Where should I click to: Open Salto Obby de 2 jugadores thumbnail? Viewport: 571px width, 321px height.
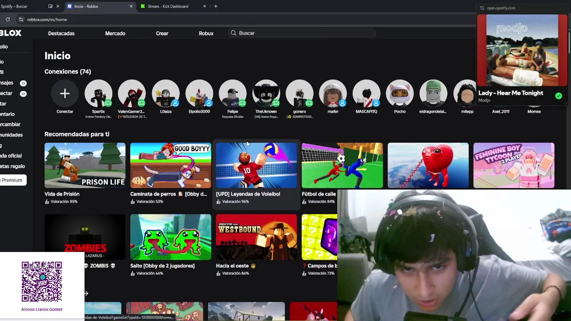(x=170, y=237)
